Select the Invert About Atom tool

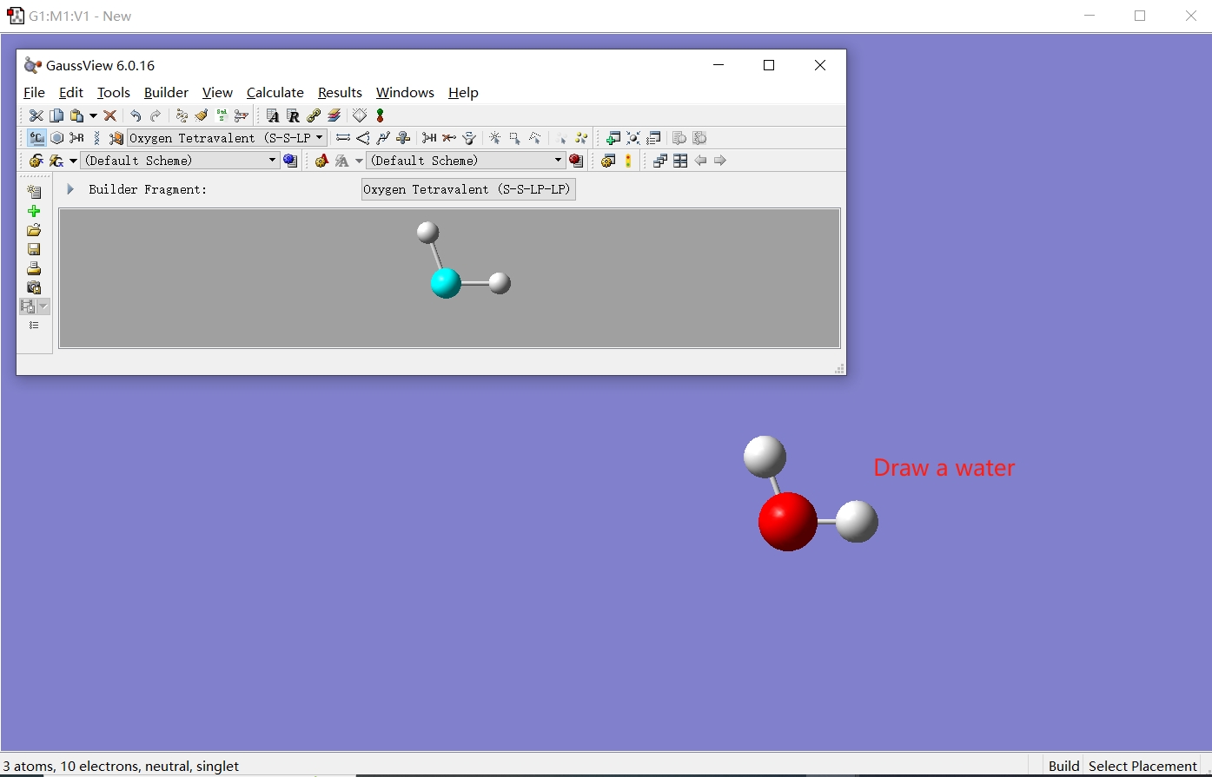point(469,138)
